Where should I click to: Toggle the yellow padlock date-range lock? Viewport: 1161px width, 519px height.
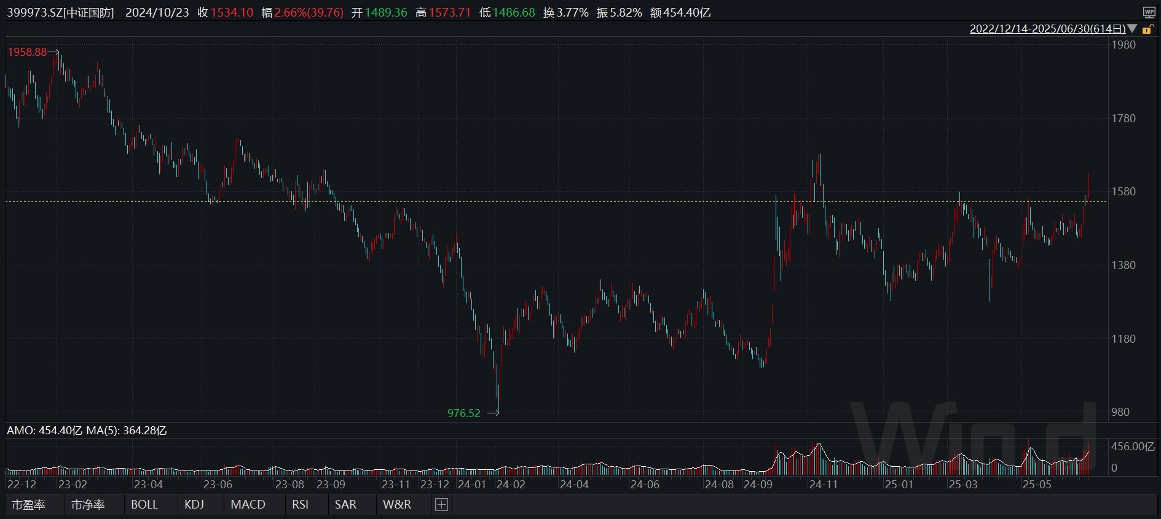[1147, 29]
